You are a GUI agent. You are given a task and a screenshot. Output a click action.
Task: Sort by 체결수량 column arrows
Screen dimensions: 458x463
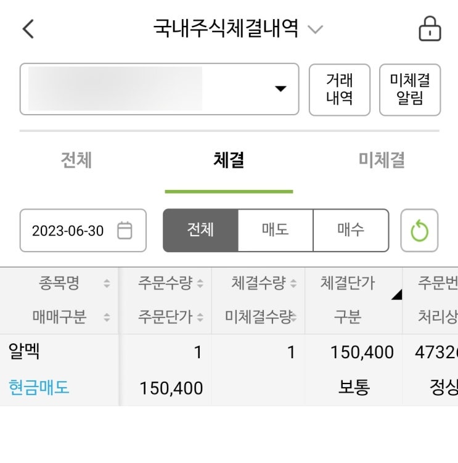[x=293, y=284]
